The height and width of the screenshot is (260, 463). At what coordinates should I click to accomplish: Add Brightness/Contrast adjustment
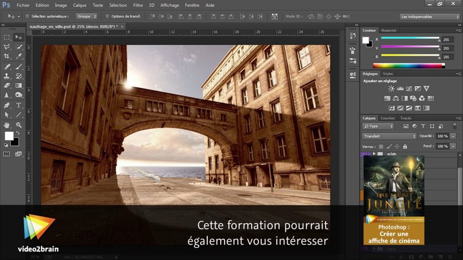coord(391,88)
